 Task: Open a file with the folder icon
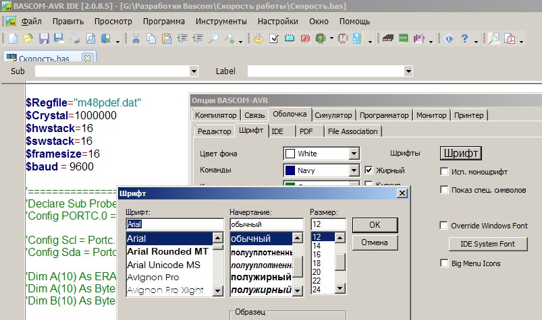pos(28,38)
